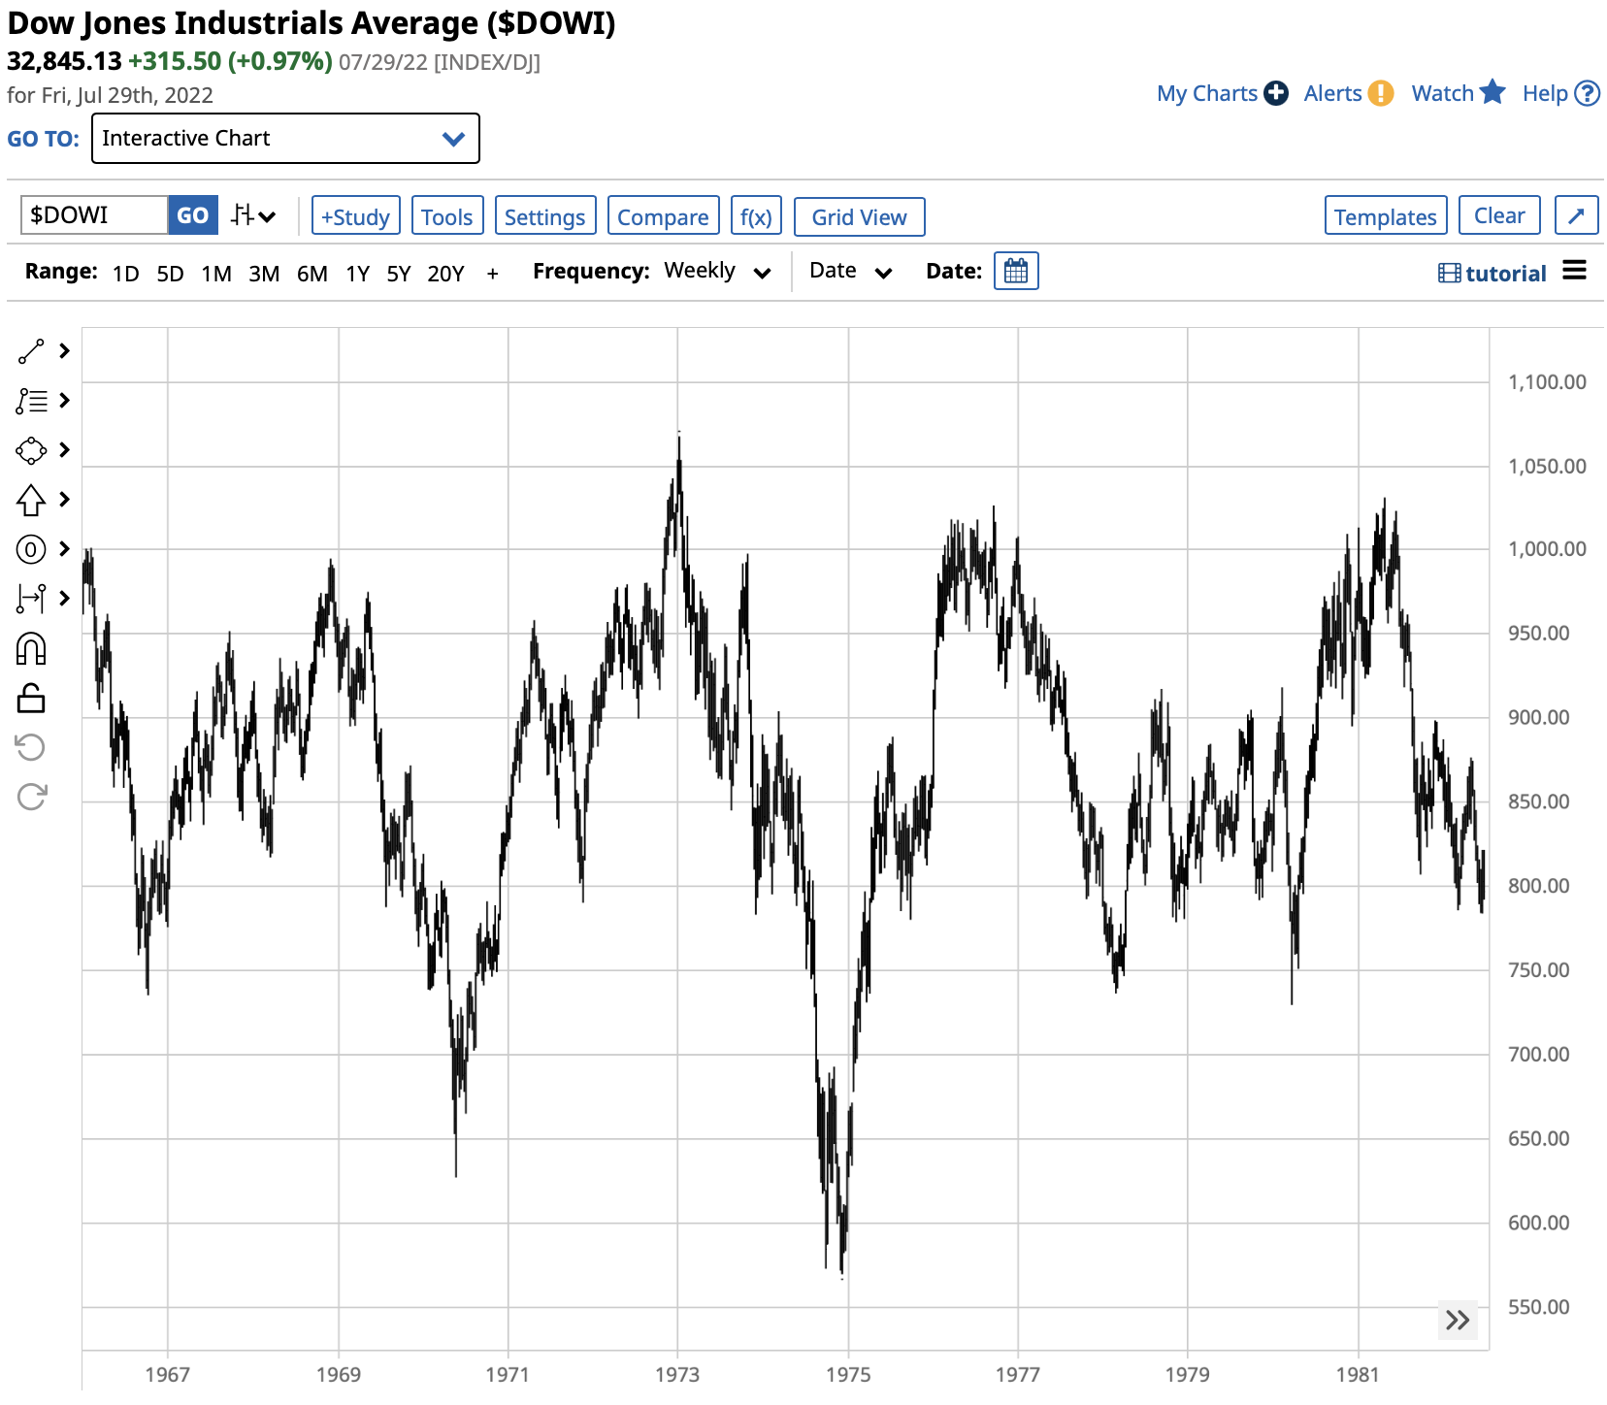Select the 5D range
1607x1405 pixels.
(171, 274)
